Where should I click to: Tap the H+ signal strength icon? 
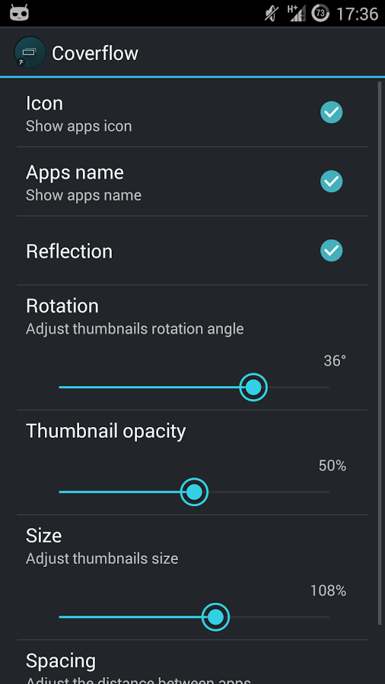(296, 13)
